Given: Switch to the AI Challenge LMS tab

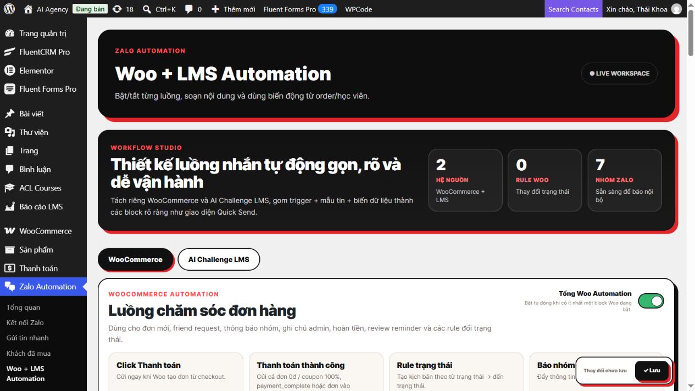Looking at the screenshot, I should pyautogui.click(x=219, y=259).
